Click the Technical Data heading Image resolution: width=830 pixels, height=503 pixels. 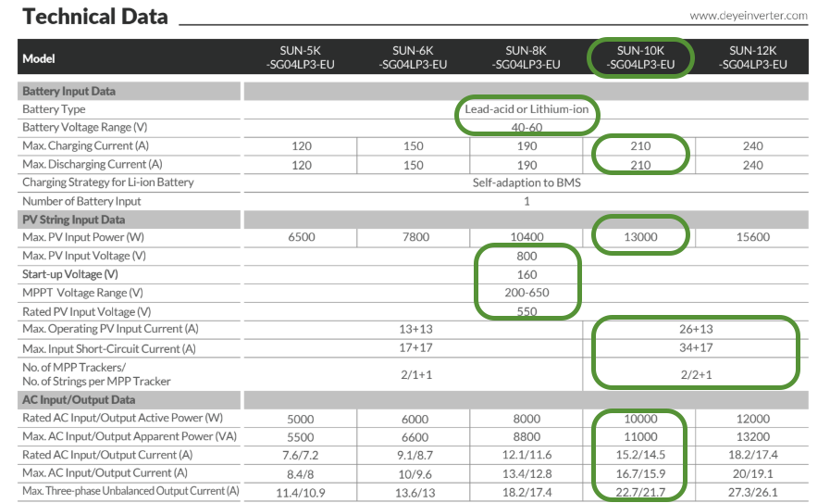point(95,17)
